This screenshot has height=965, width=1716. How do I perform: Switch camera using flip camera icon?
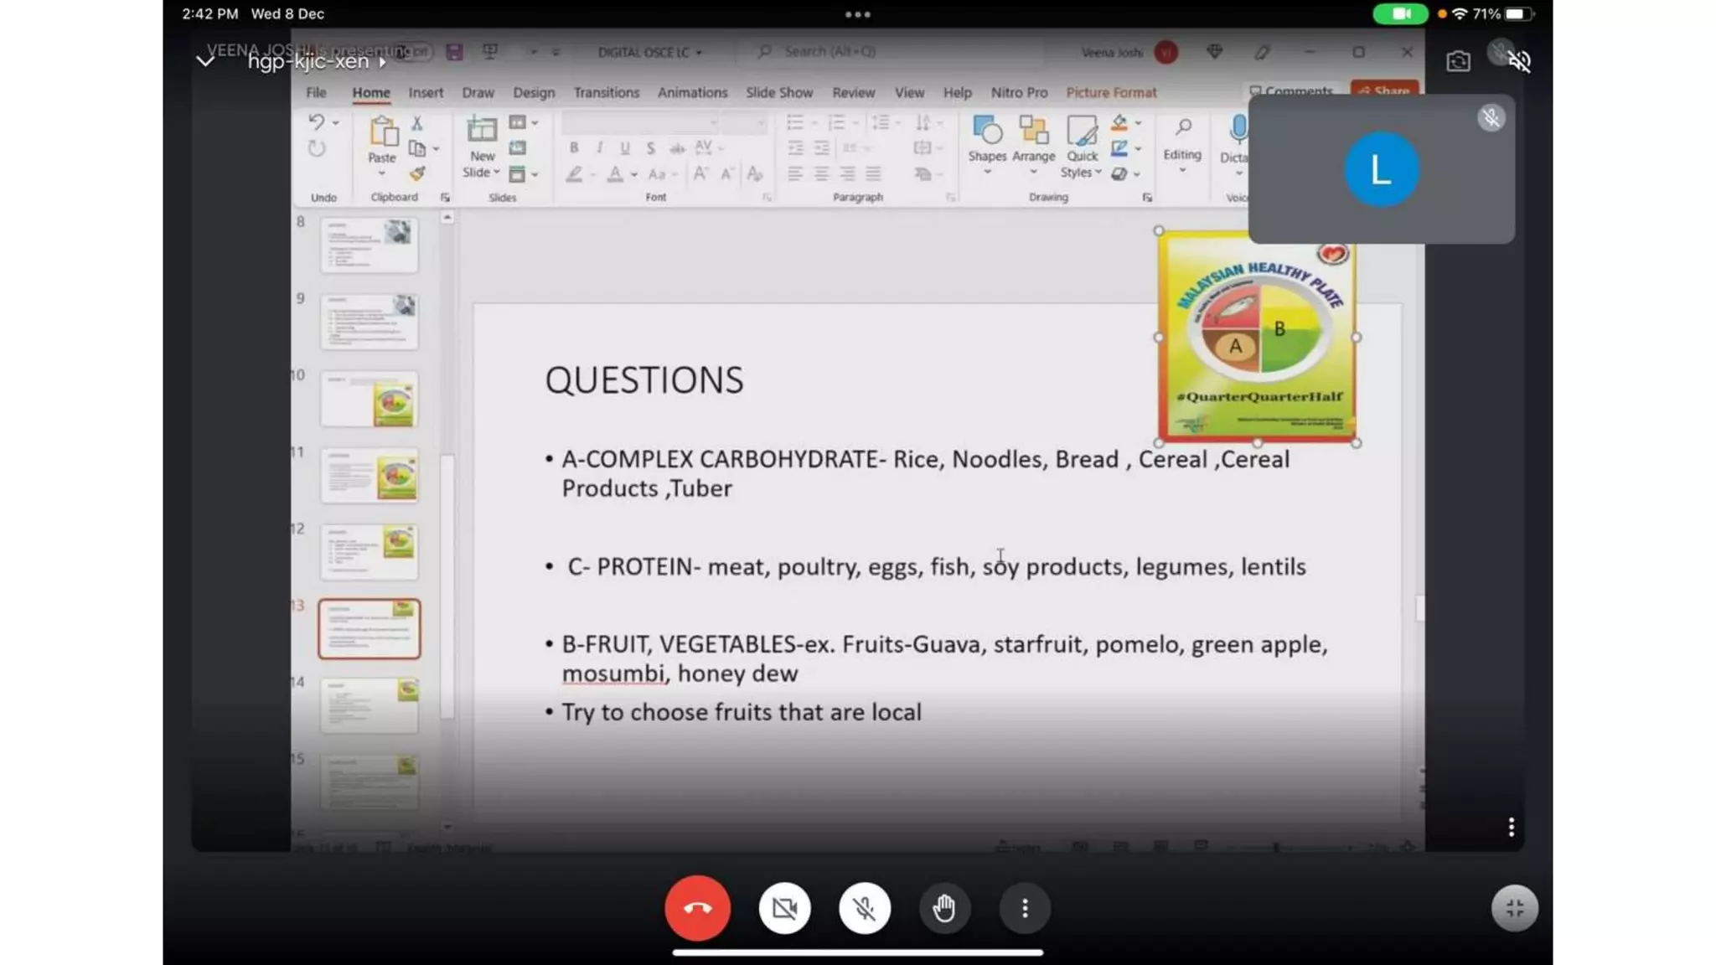coord(1458,61)
